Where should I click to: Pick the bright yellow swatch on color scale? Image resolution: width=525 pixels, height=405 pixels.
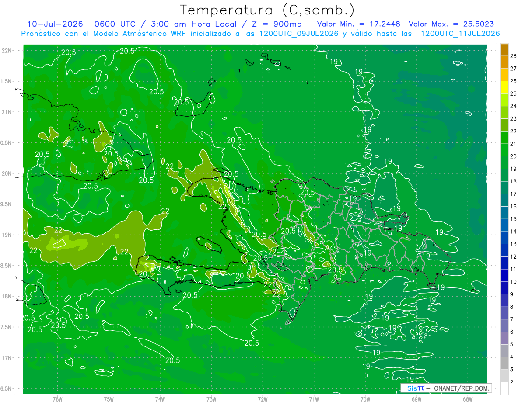pyautogui.click(x=504, y=87)
